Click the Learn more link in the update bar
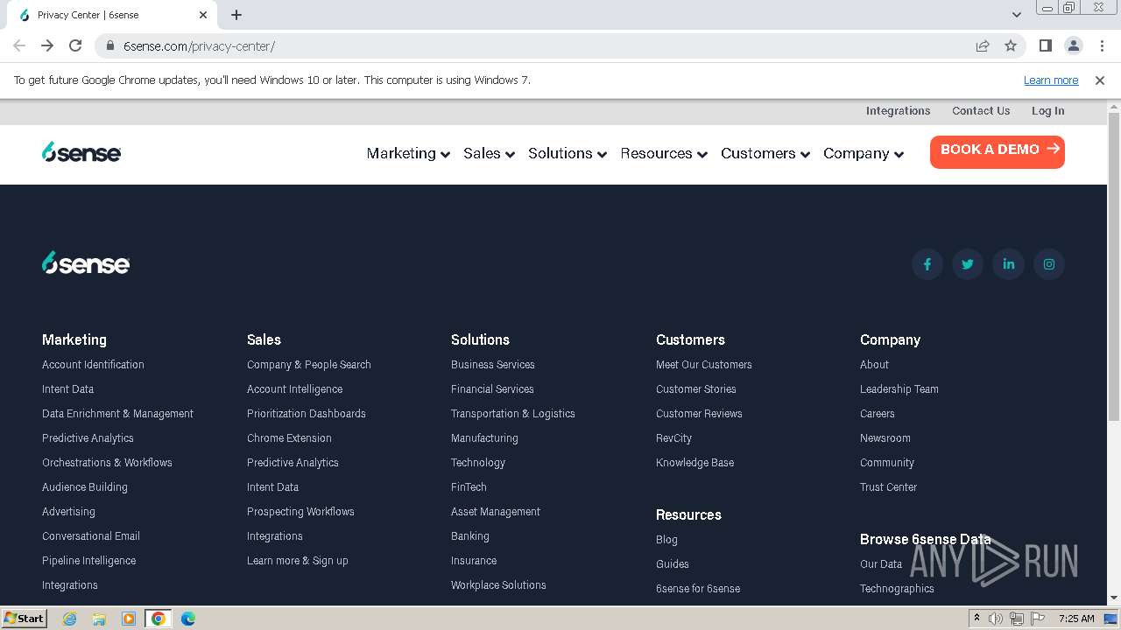Image resolution: width=1121 pixels, height=630 pixels. point(1051,80)
